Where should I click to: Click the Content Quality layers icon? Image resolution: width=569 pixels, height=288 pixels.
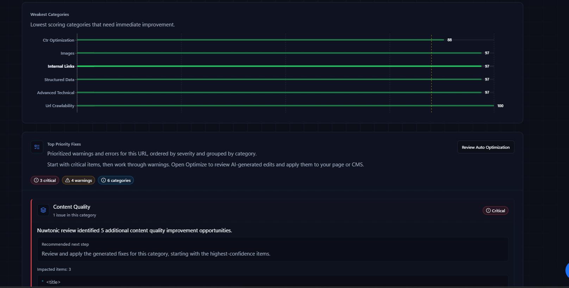click(x=43, y=210)
